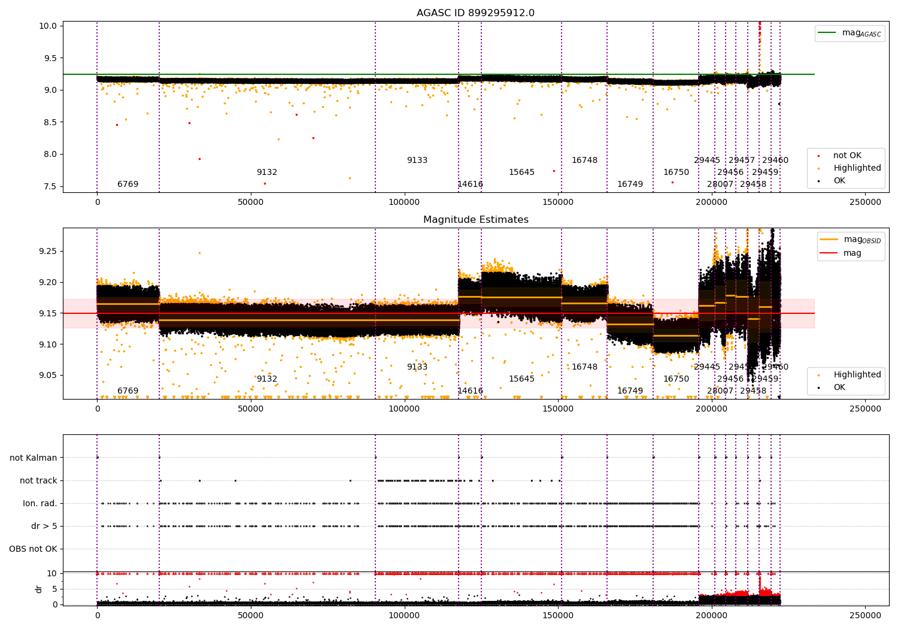This screenshot has height=629, width=898.
Task: Click obsid label 16749 in the top plot
Action: [x=630, y=185]
